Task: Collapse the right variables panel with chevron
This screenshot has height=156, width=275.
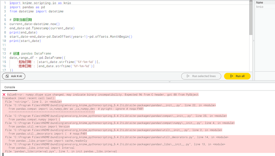Action: (x=254, y=41)
